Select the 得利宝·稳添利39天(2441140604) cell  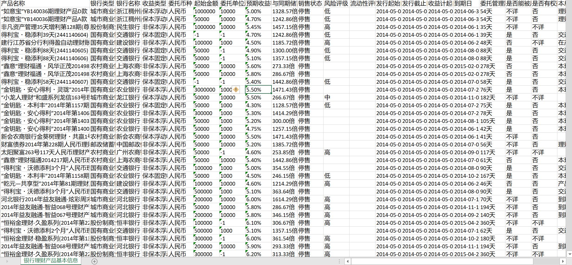coord(45,35)
